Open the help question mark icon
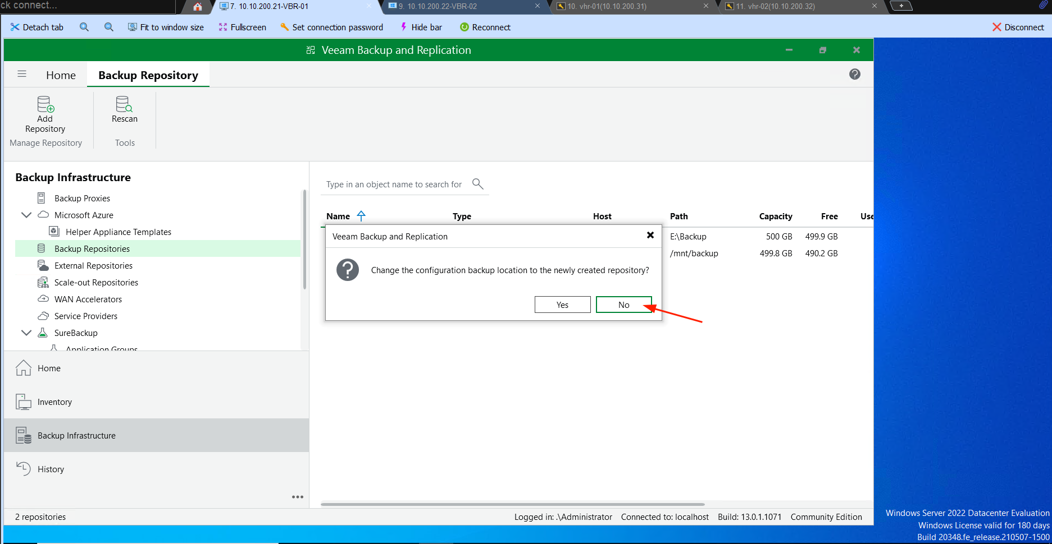1052x544 pixels. [x=854, y=74]
